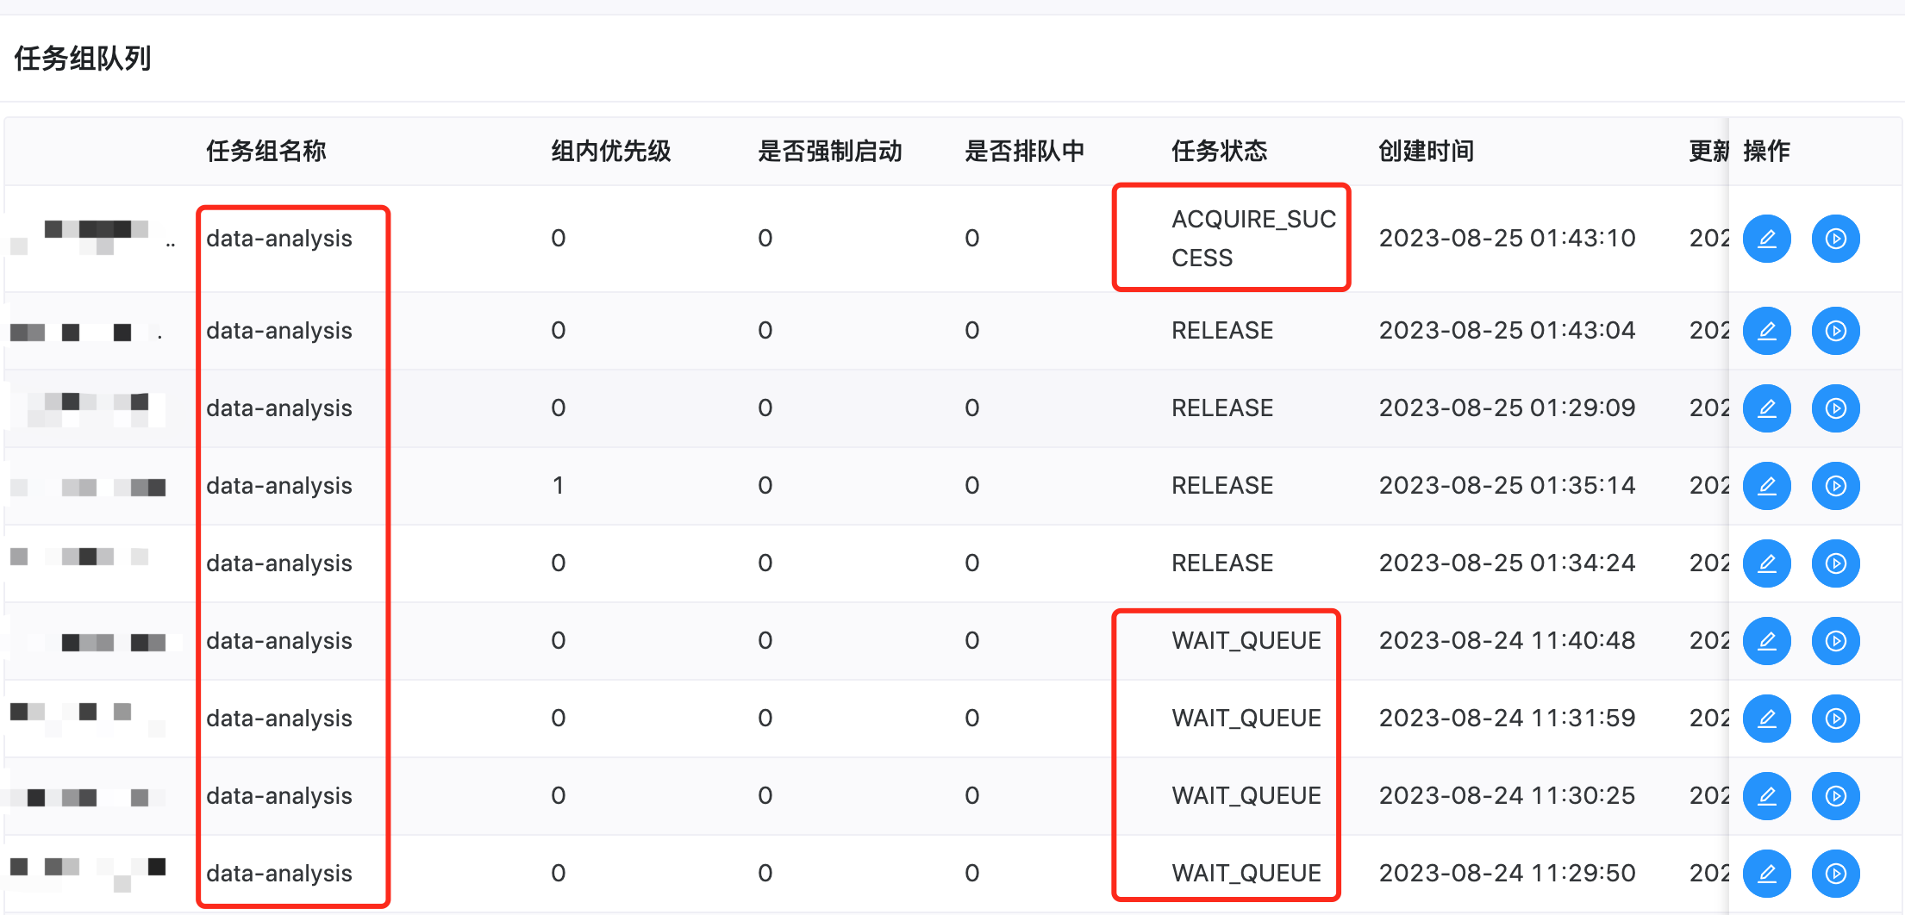Click play icon on the 2023-08-24 11:30:25 row
This screenshot has width=1905, height=915.
coord(1835,796)
